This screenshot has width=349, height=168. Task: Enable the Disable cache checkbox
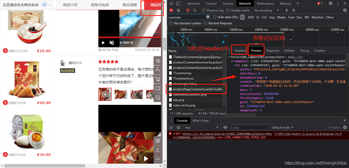[228, 10]
